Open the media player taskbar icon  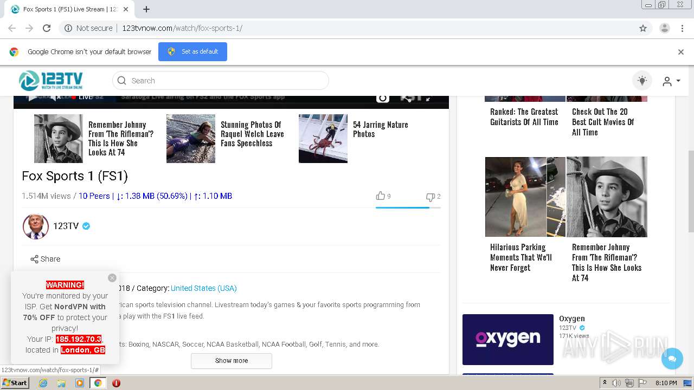point(80,383)
